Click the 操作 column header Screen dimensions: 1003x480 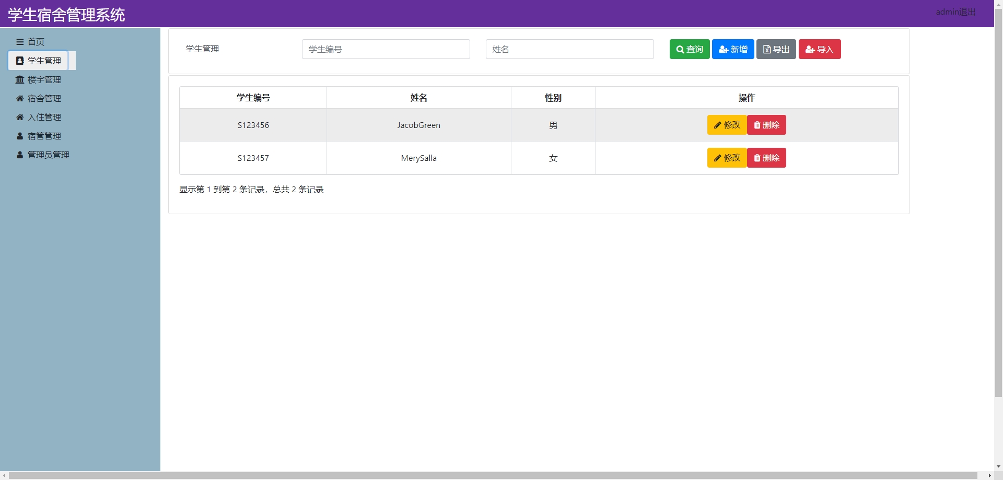pyautogui.click(x=747, y=98)
